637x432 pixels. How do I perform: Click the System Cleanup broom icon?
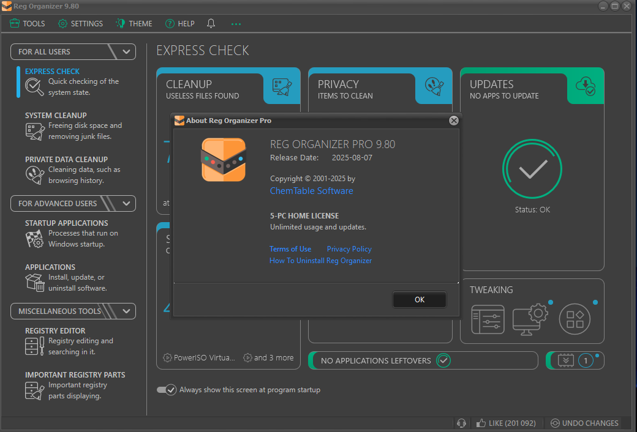(35, 132)
